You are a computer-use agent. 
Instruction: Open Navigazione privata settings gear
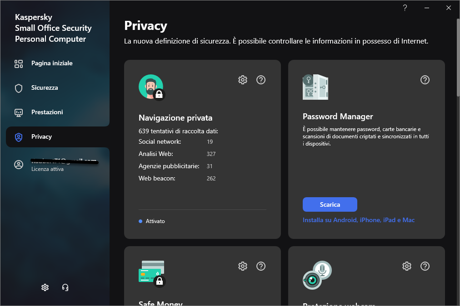(x=243, y=80)
